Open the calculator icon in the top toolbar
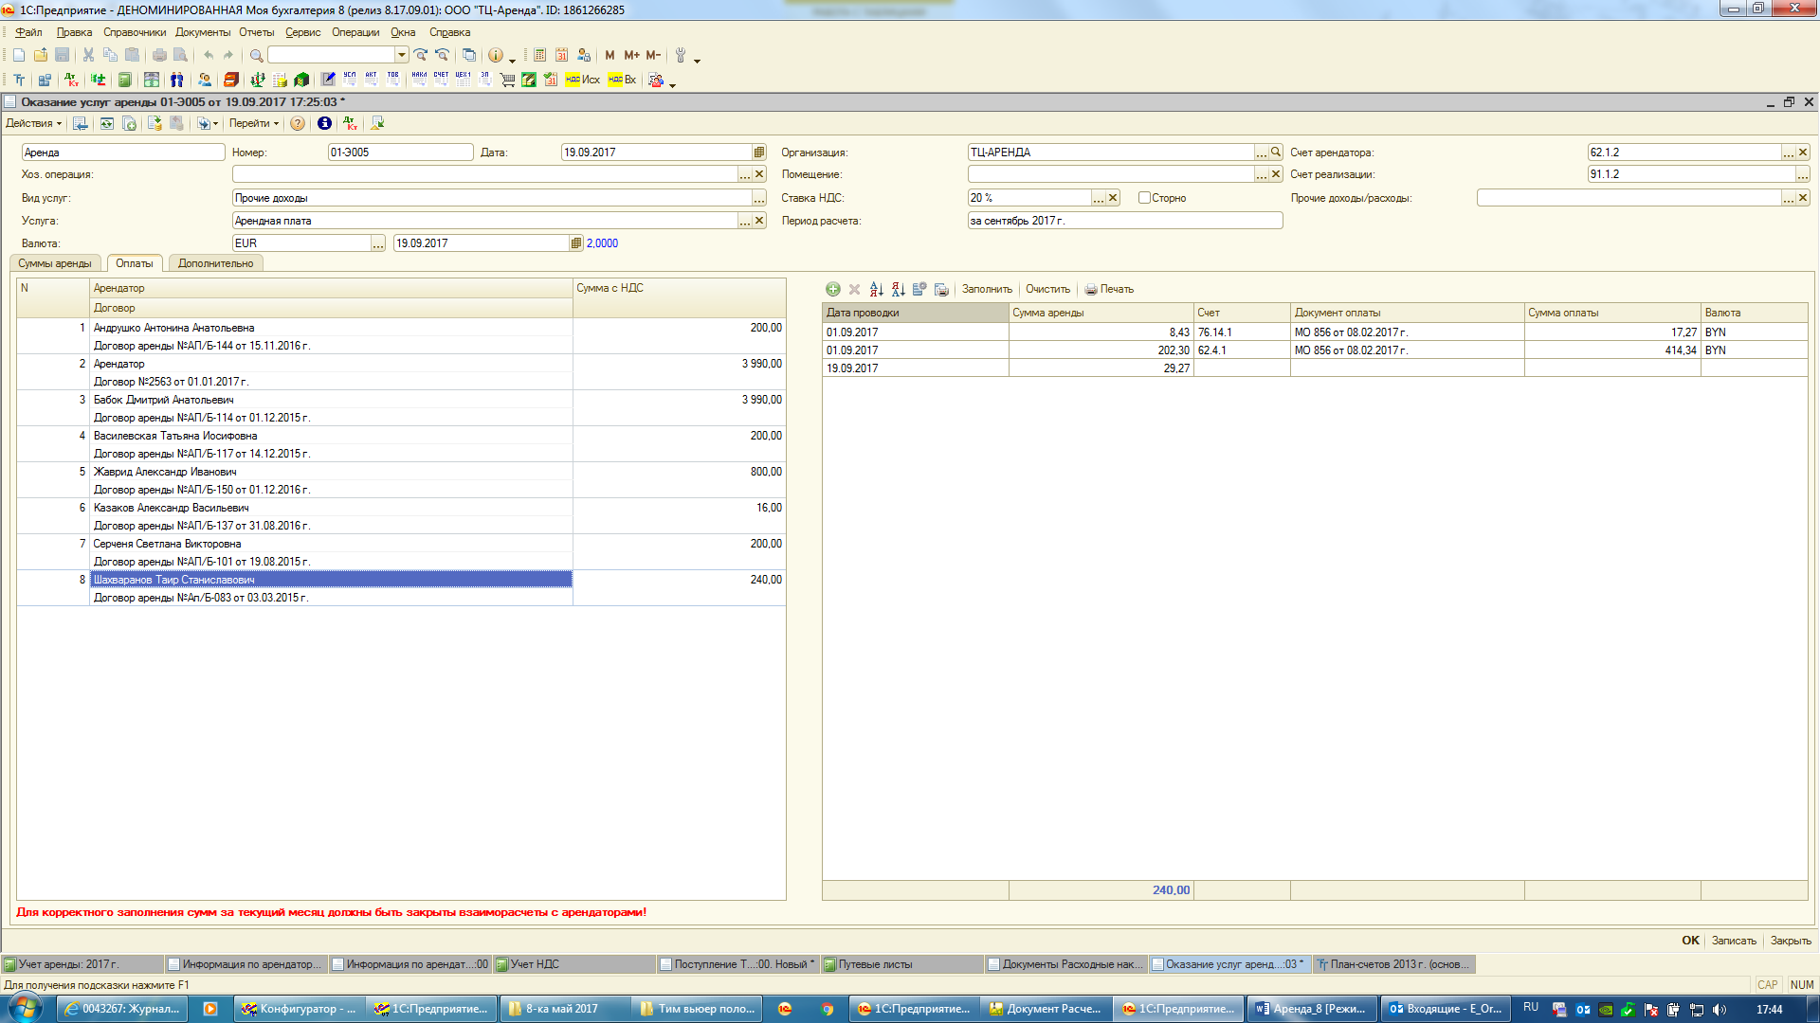 pyautogui.click(x=539, y=55)
